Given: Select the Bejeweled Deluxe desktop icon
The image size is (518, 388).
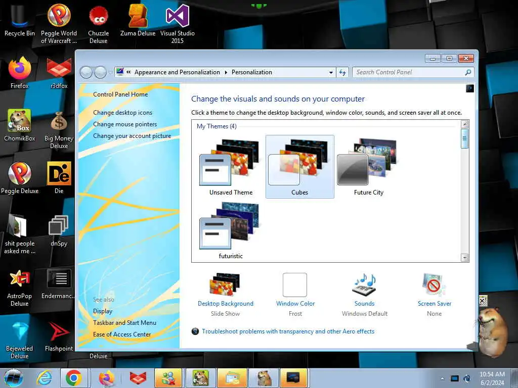Looking at the screenshot, I should click(20, 340).
